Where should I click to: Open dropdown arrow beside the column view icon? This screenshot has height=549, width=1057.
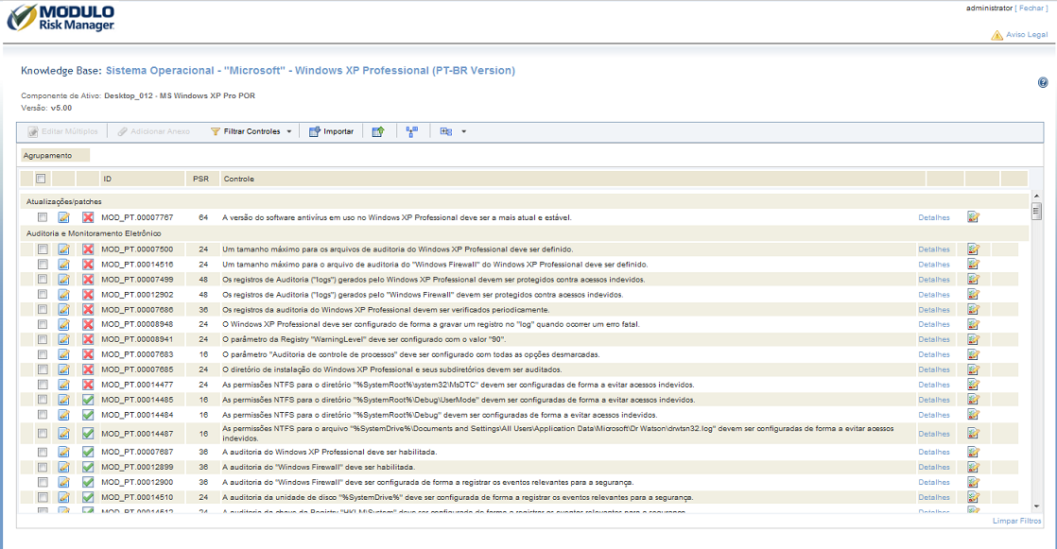(464, 131)
